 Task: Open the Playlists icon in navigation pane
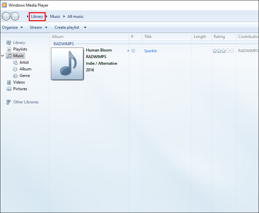point(9,49)
